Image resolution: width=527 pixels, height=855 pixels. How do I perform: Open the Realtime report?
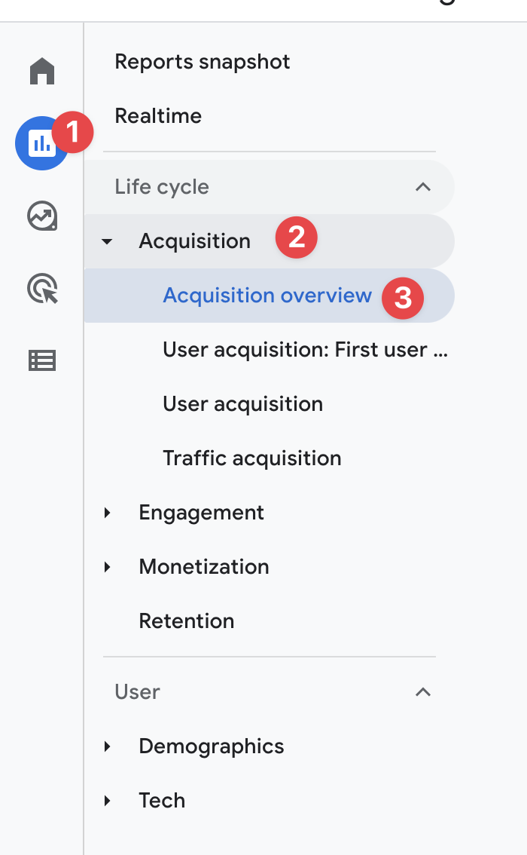pos(158,116)
